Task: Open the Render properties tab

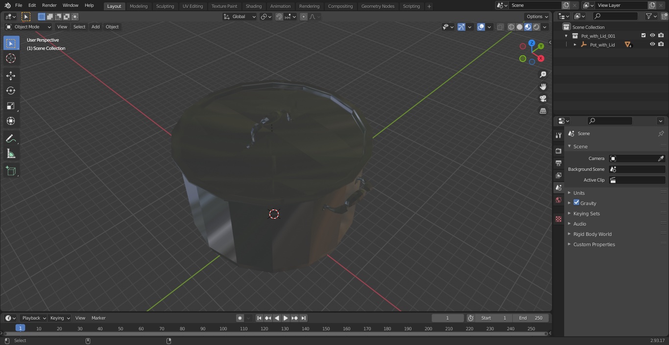Action: [x=558, y=151]
